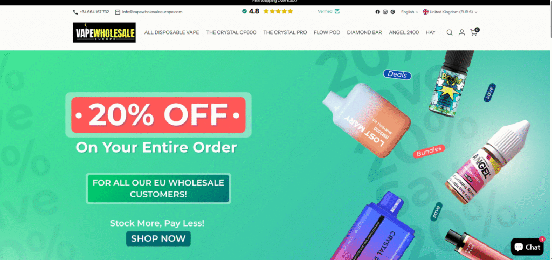The height and width of the screenshot is (260, 552).
Task: Click the phone icon next to number
Action: [x=75, y=12]
